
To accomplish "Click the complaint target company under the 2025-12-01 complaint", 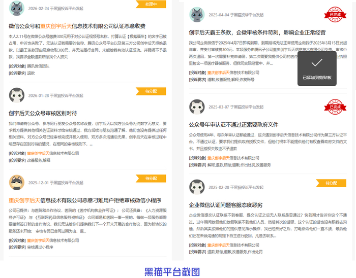I will click(53, 240).
